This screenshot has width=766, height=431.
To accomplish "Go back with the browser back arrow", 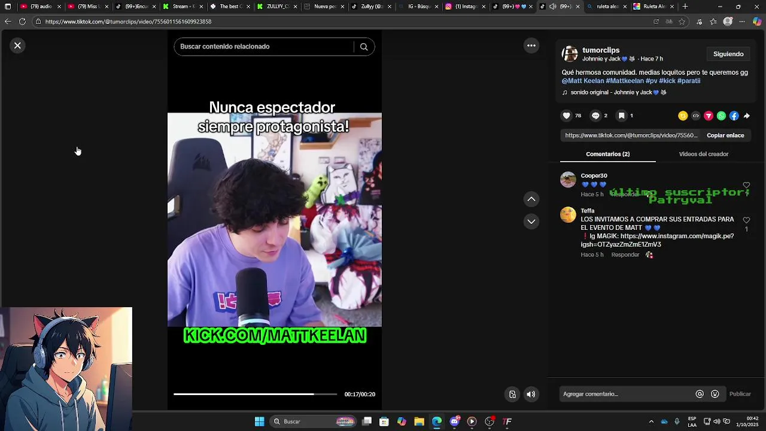I will [8, 22].
